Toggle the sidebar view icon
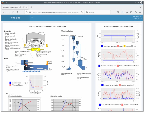This screenshot has width=145, height=113. (x=131, y=12)
